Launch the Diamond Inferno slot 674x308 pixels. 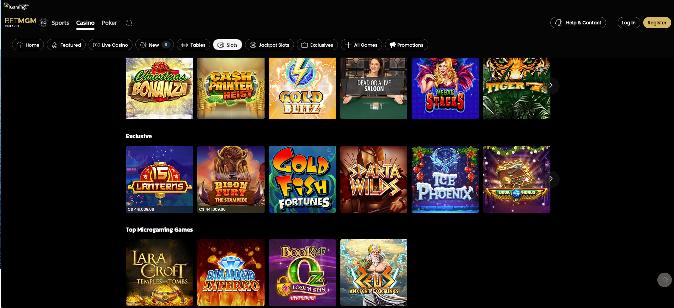click(x=231, y=273)
